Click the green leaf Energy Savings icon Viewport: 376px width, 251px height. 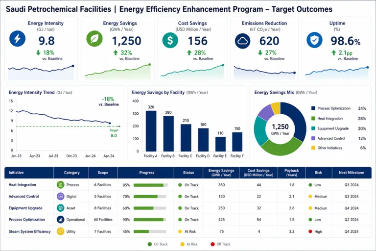(94, 38)
